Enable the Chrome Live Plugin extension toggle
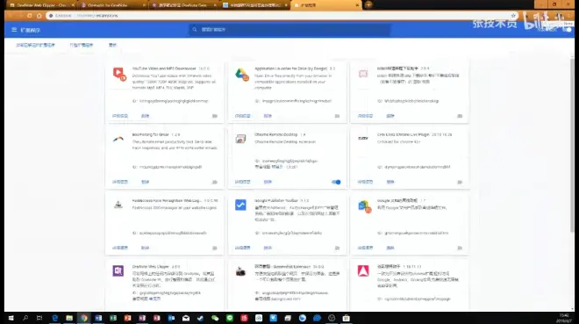 (460, 182)
